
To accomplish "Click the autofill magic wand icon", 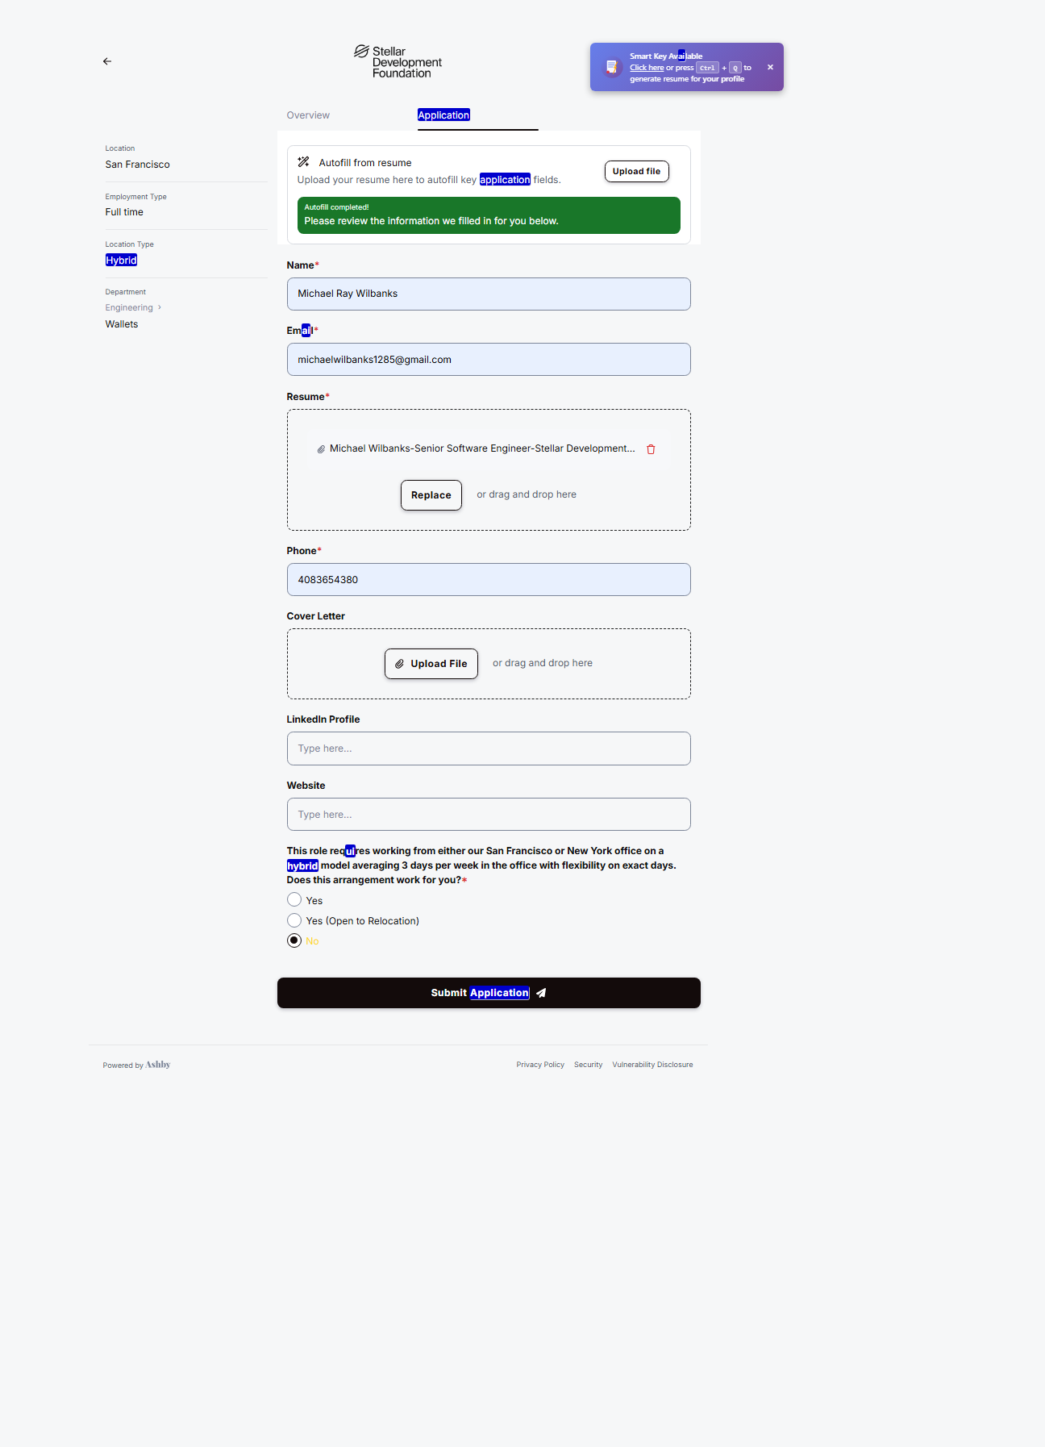I will tap(304, 162).
